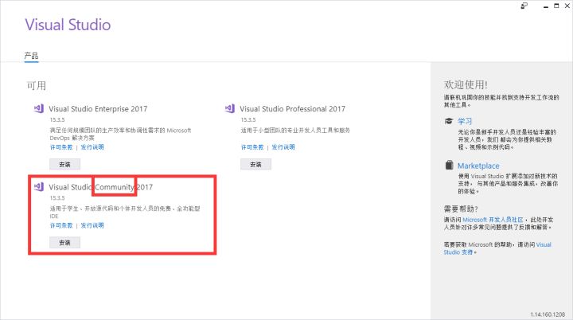
Task: Select the 产品 tab
Action: (x=31, y=56)
